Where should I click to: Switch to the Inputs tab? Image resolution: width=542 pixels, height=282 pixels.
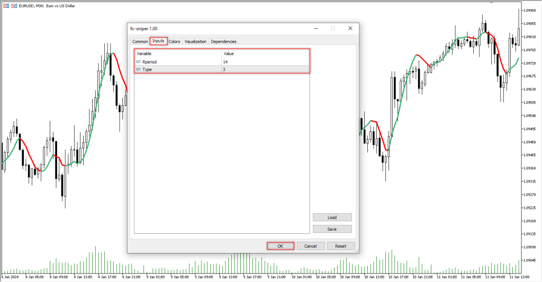158,41
